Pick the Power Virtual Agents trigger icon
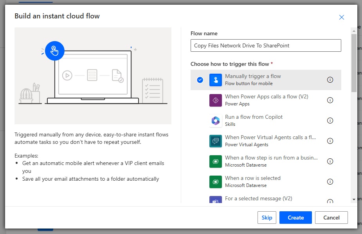This screenshot has width=362, height=234. click(x=215, y=141)
